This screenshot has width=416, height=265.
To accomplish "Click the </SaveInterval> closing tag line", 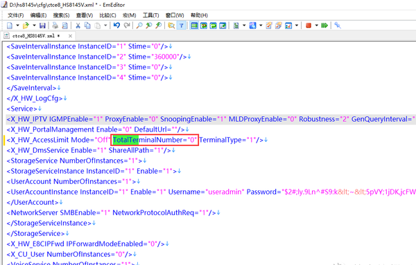I will (32, 88).
